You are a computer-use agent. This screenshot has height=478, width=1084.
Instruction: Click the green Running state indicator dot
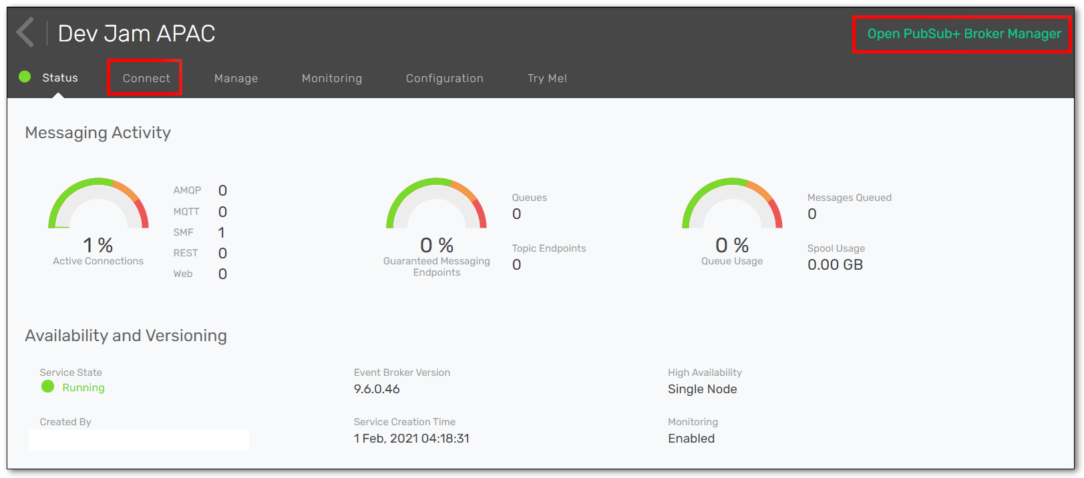point(47,387)
